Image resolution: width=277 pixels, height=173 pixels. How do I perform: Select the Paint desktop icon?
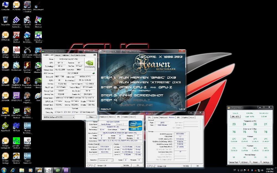[x=38, y=97]
